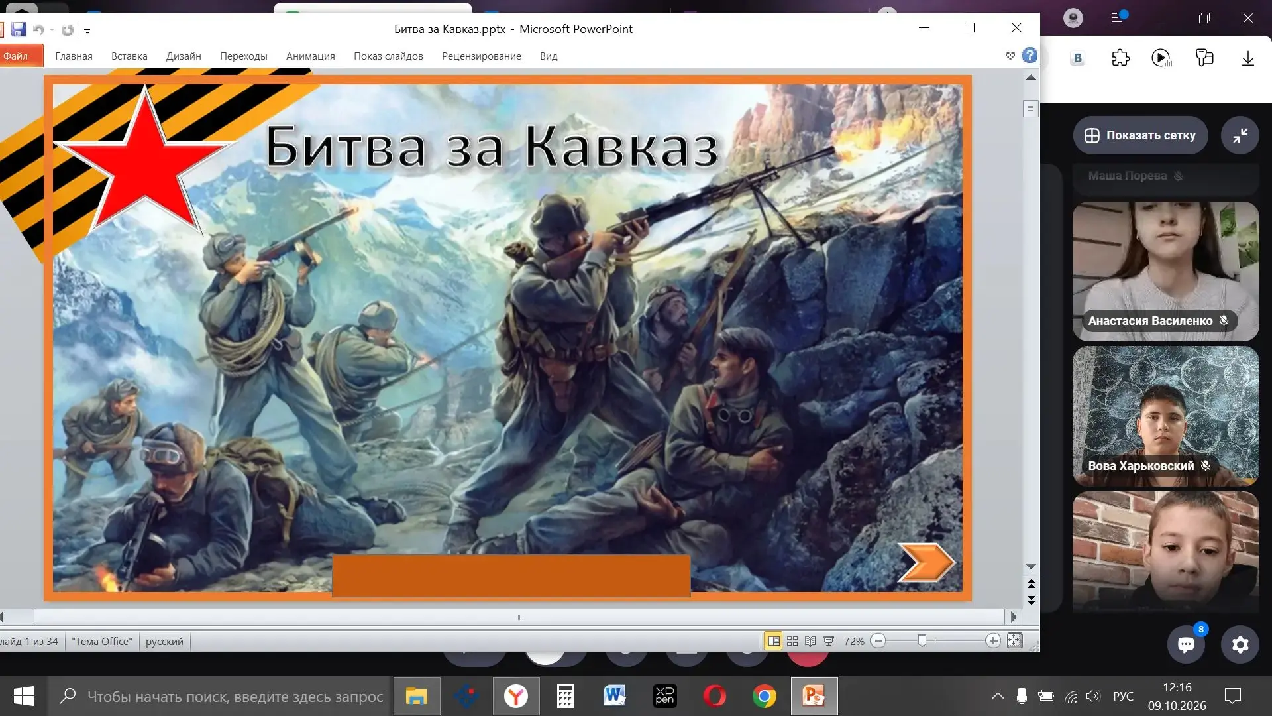Fit slide to current window icon
The width and height of the screenshot is (1272, 716).
1014,641
